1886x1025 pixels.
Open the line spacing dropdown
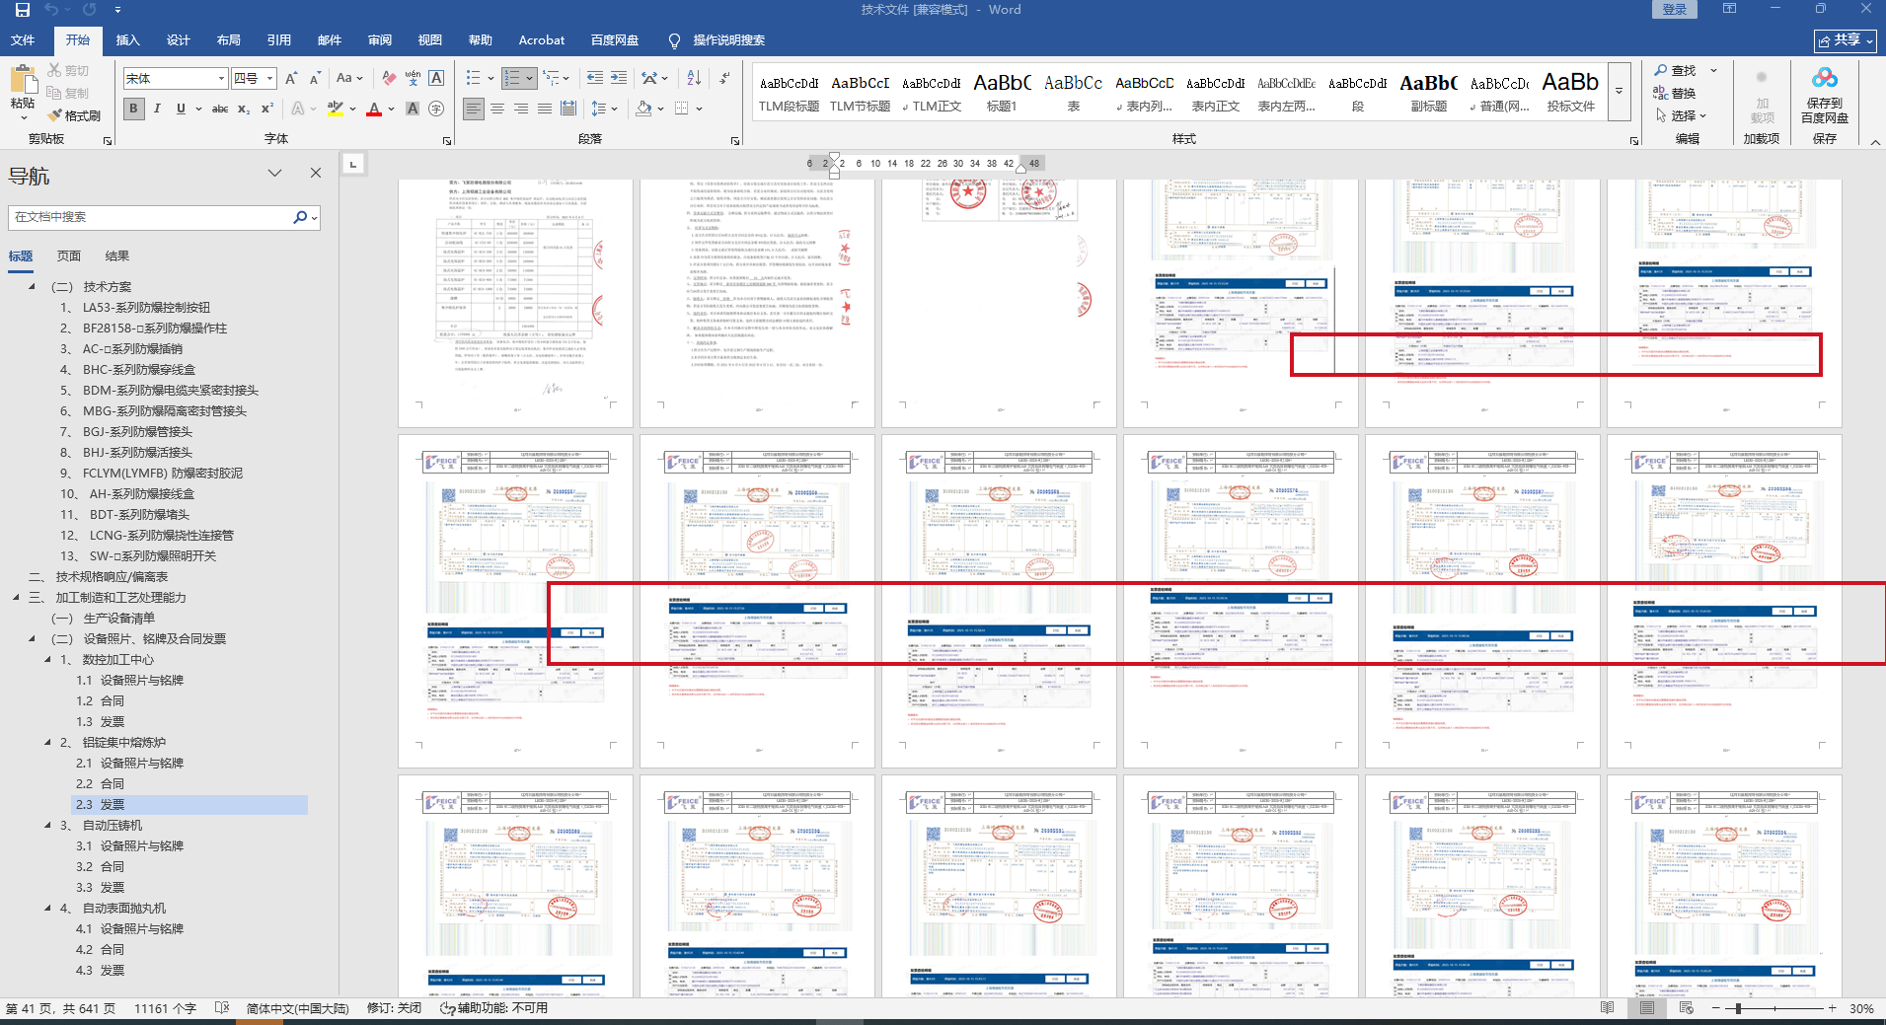pyautogui.click(x=603, y=109)
